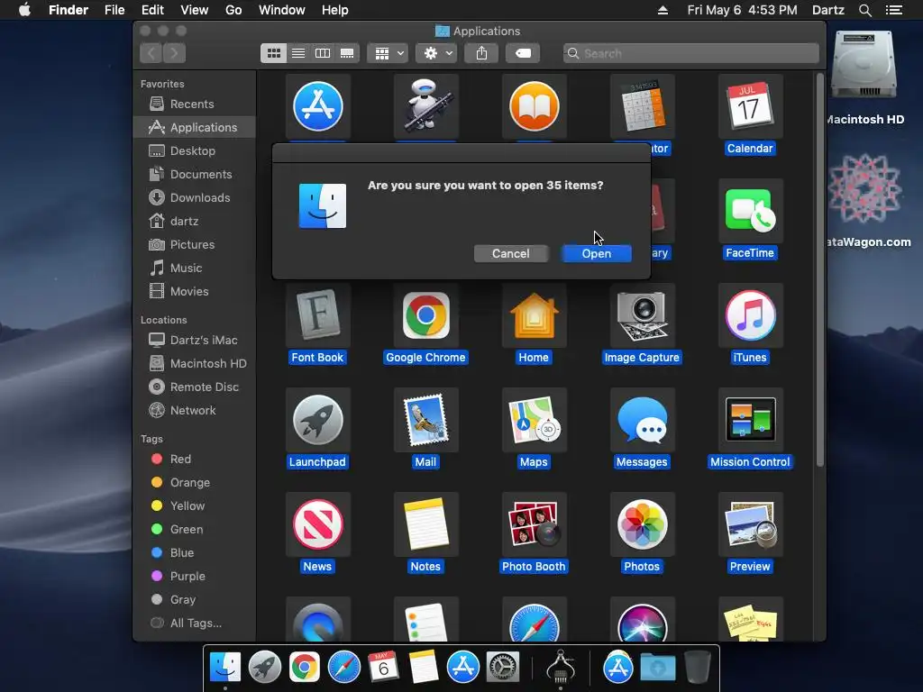Select the Books app icon

pyautogui.click(x=534, y=106)
